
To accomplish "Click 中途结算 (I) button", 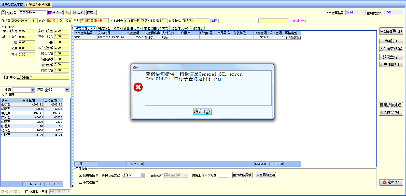I will point(391,31).
